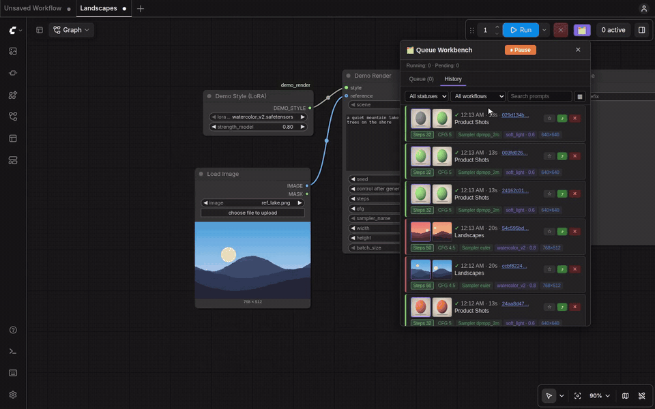The width and height of the screenshot is (655, 409).
Task: Open the All statuses filter dropdown
Action: [x=426, y=96]
